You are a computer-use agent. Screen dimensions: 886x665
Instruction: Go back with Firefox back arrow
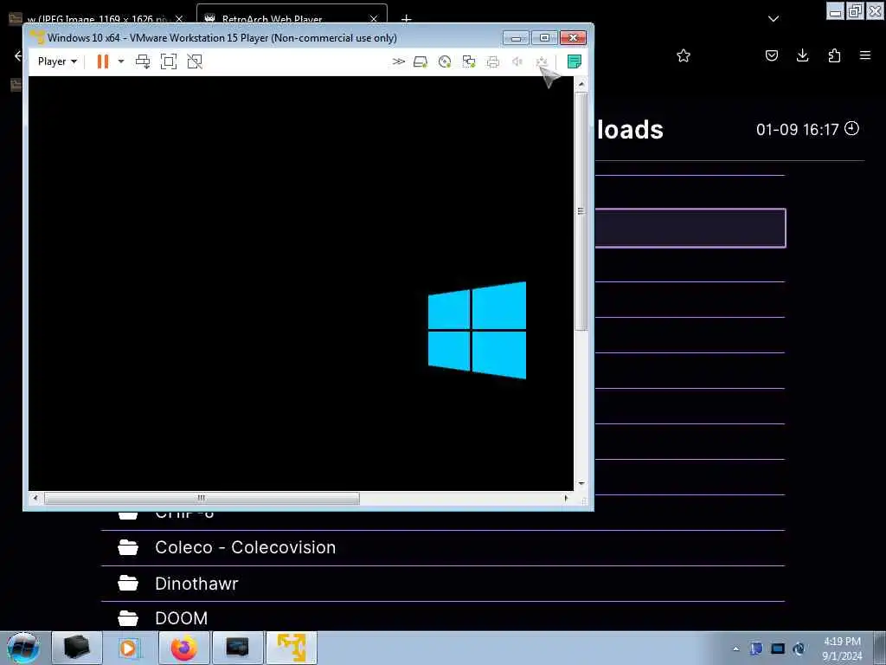click(18, 55)
